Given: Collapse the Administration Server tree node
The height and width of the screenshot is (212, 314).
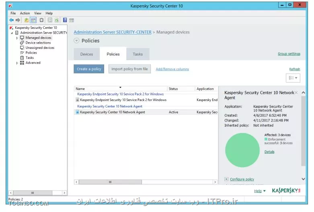Looking at the screenshot, I should [x=12, y=33].
